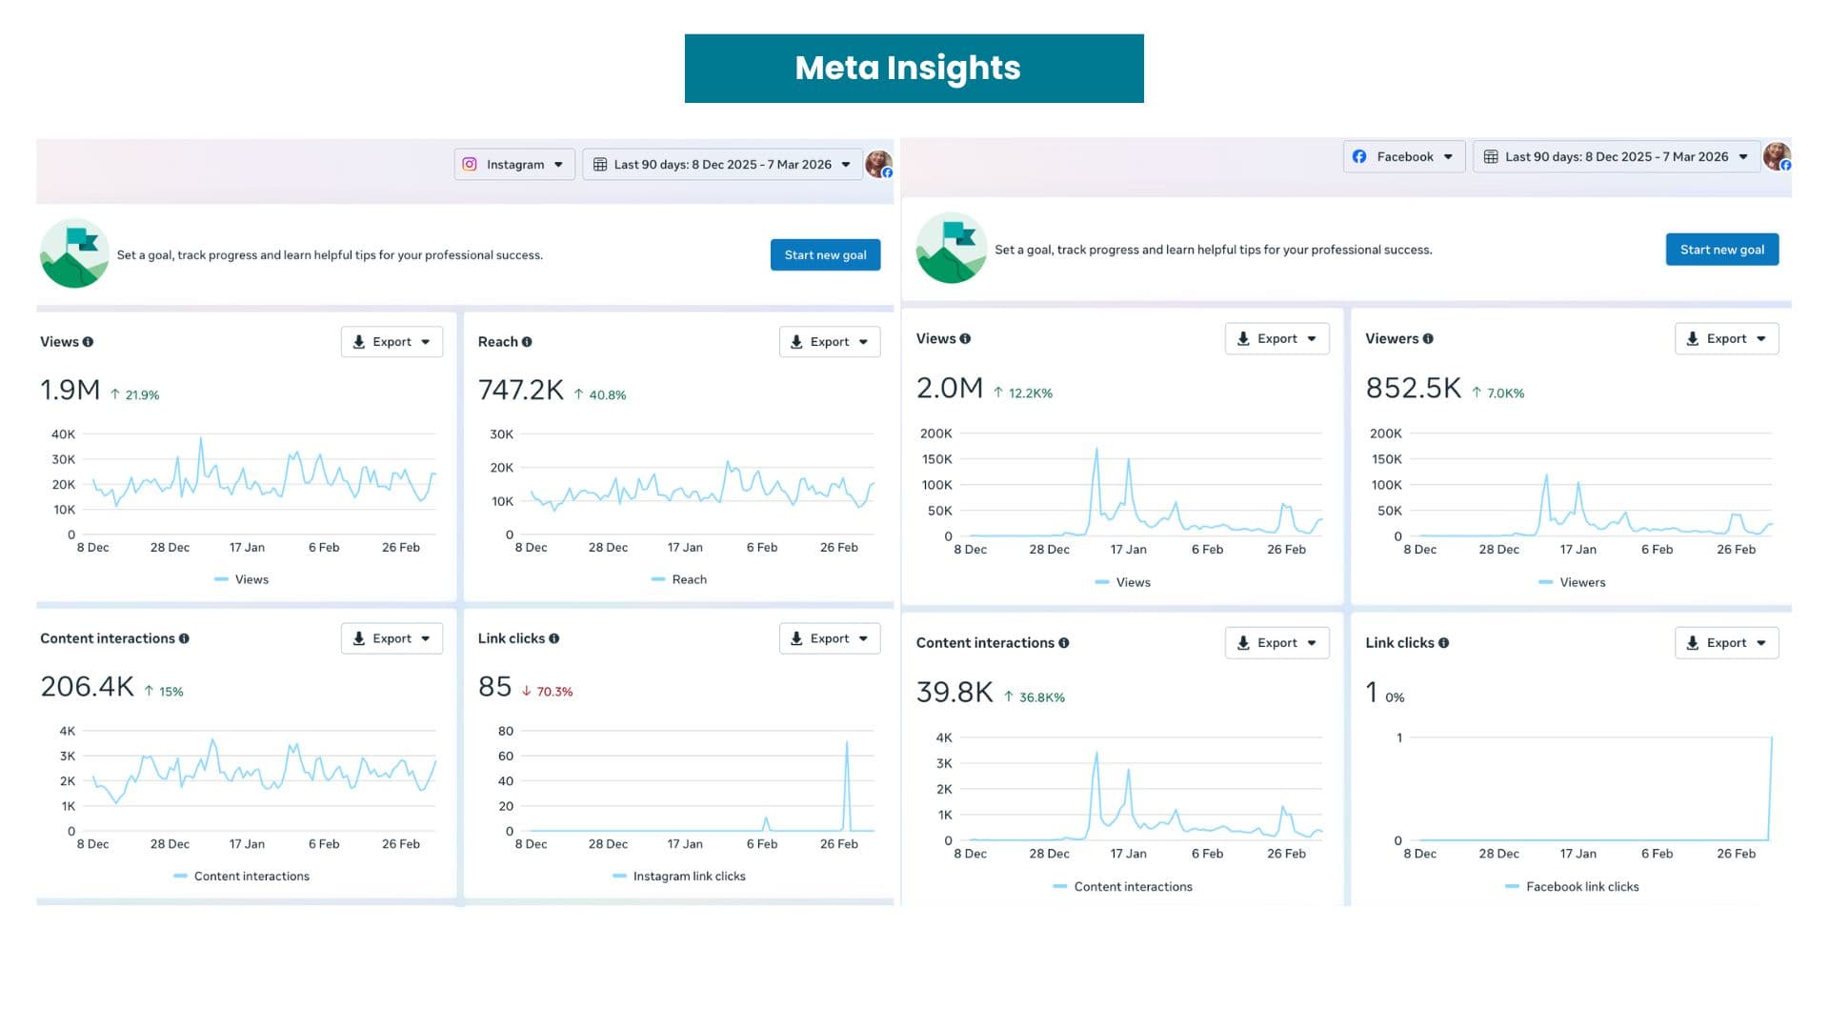
Task: Toggle the Views legend under the Facebook chart
Action: 1123,582
